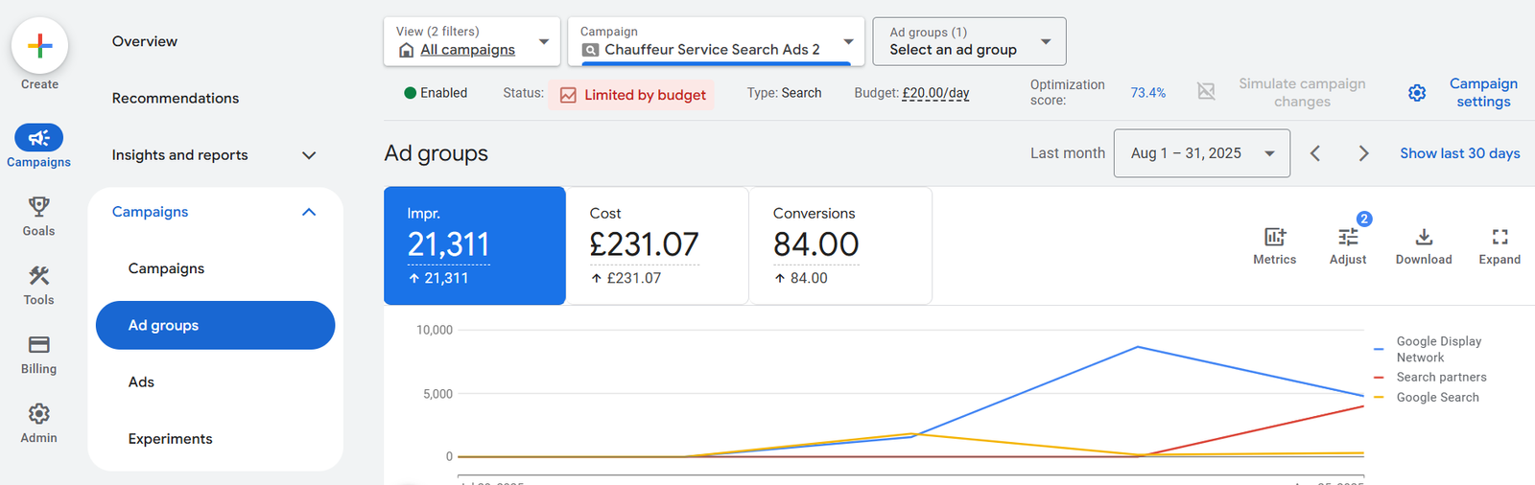The width and height of the screenshot is (1535, 485).
Task: Select the Impr. metric card
Action: [x=475, y=245]
